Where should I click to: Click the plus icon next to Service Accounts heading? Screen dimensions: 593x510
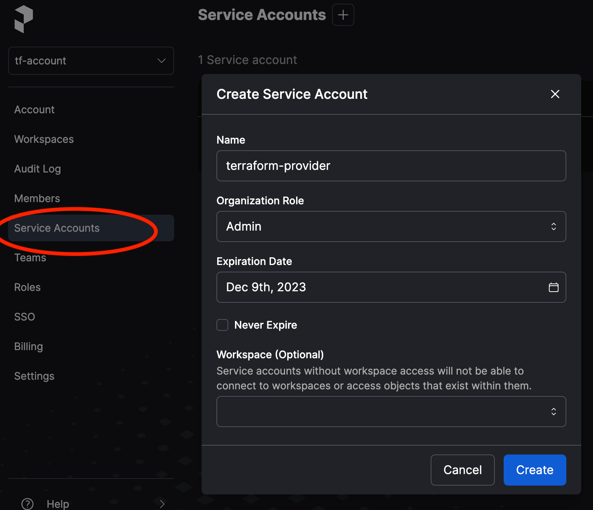[343, 15]
